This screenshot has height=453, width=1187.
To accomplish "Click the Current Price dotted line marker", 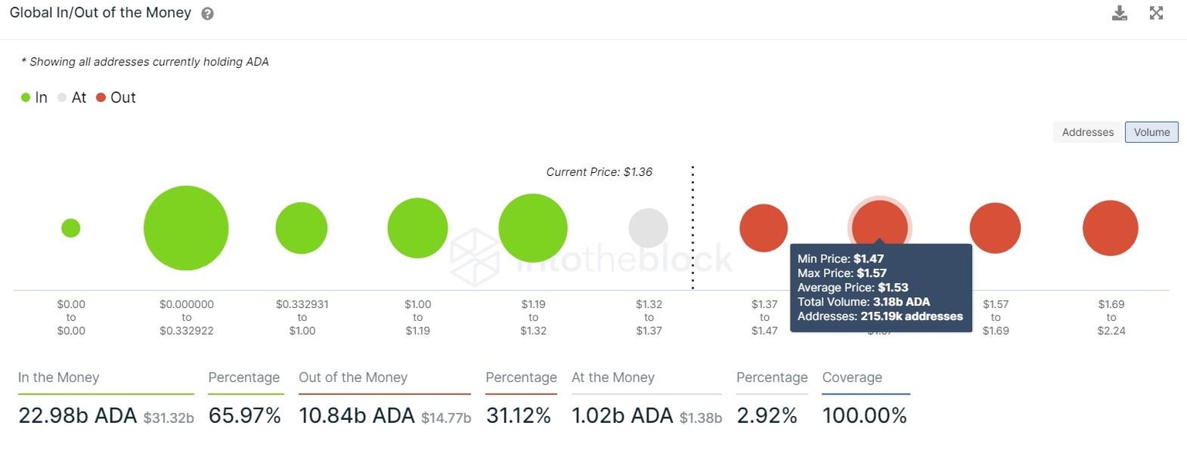I will (692, 228).
